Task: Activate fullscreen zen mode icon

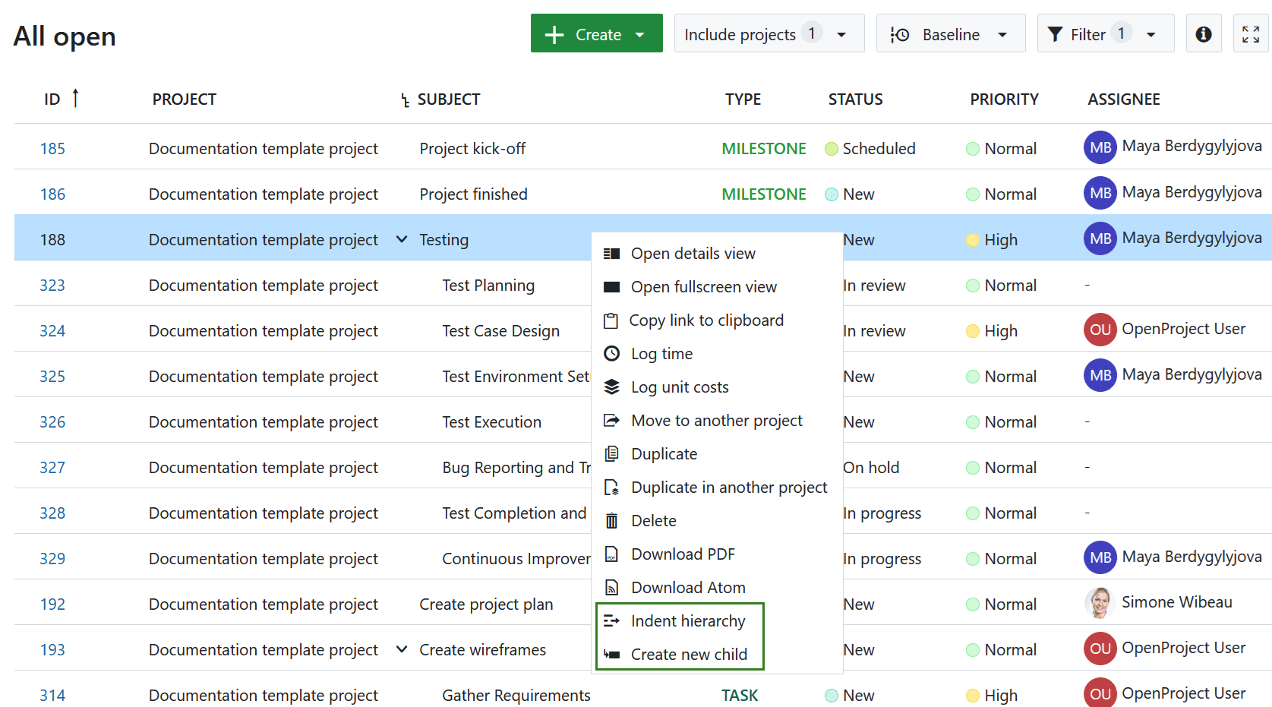Action: (x=1250, y=34)
